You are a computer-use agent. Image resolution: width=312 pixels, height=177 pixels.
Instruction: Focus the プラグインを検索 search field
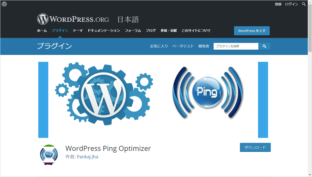[236, 46]
